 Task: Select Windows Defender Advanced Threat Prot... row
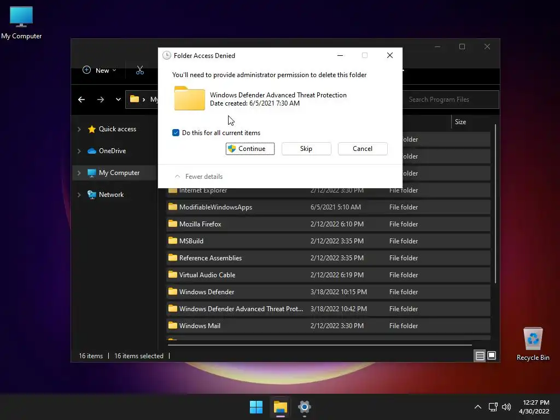[329, 309]
